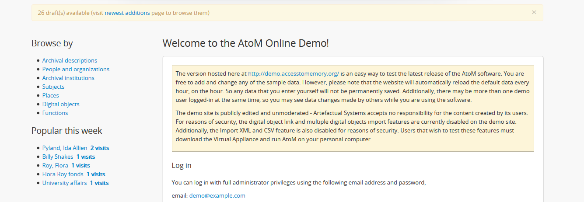
Task: Open Flora Roy fonds entry
Action: coord(63,174)
